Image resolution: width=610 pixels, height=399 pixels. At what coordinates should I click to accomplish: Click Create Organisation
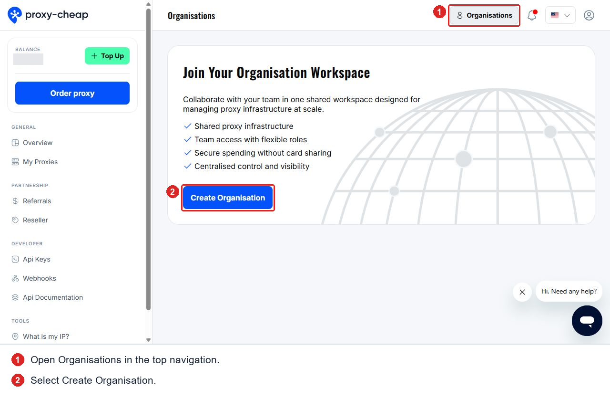click(x=228, y=198)
